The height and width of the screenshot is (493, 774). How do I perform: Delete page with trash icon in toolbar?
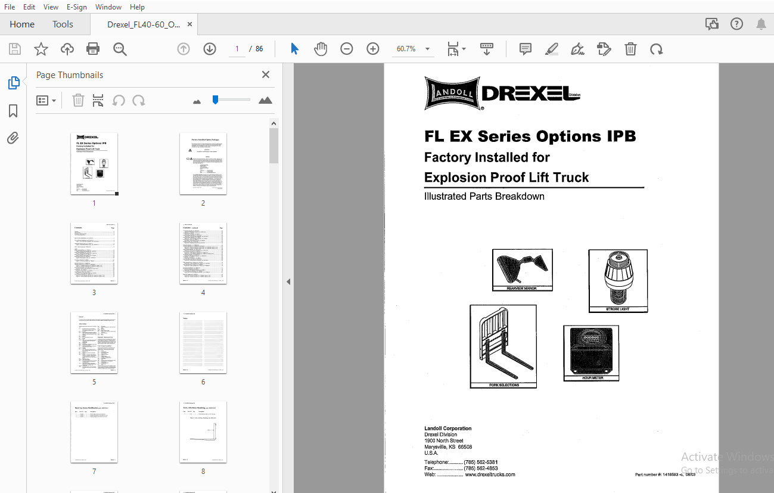click(630, 49)
